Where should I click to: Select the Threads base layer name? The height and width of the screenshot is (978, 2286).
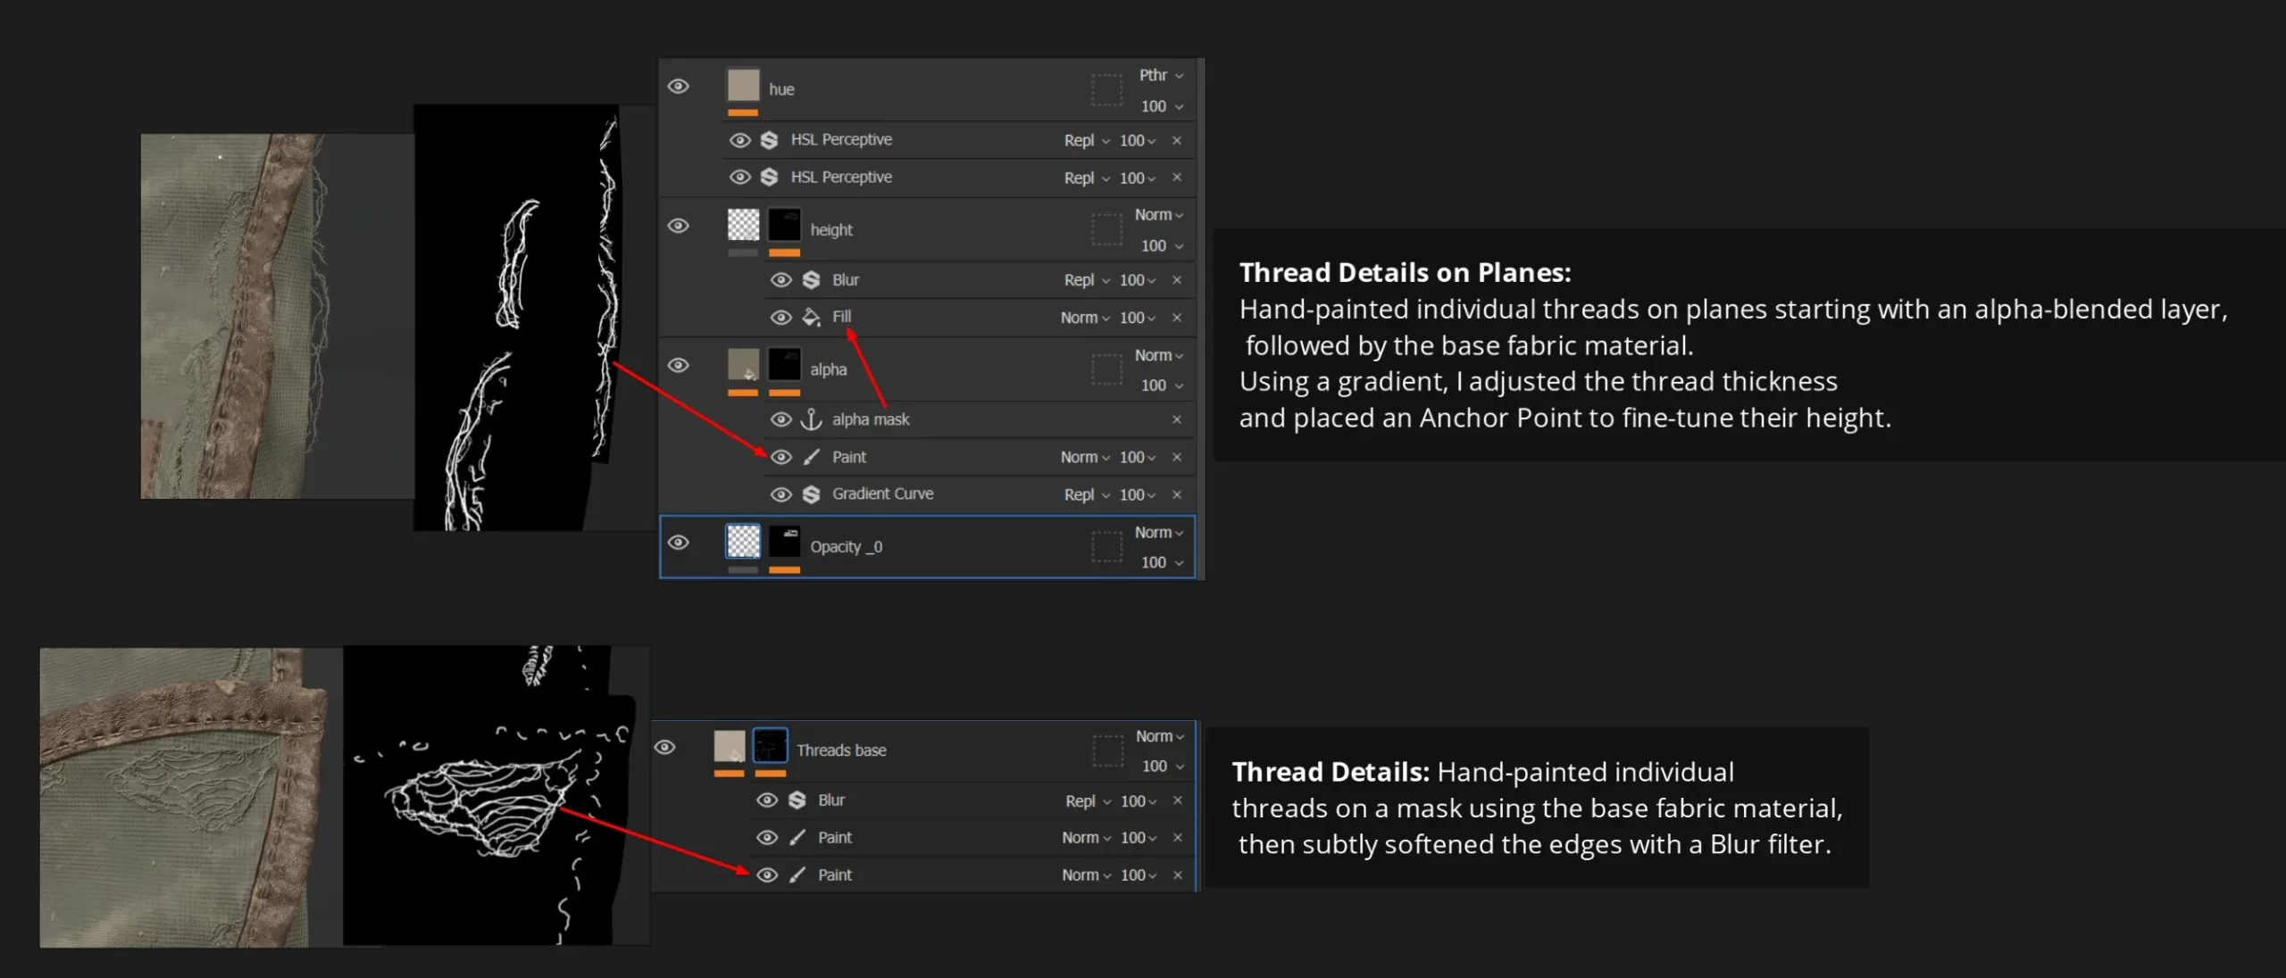coord(842,750)
